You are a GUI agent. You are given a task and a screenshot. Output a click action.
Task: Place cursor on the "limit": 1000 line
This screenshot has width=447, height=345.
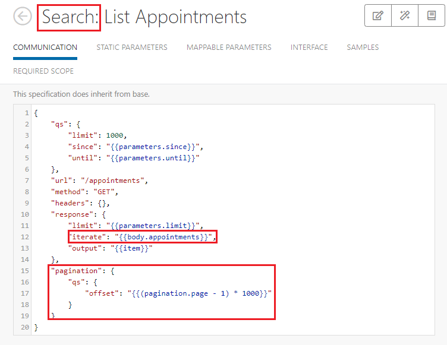[x=105, y=135]
